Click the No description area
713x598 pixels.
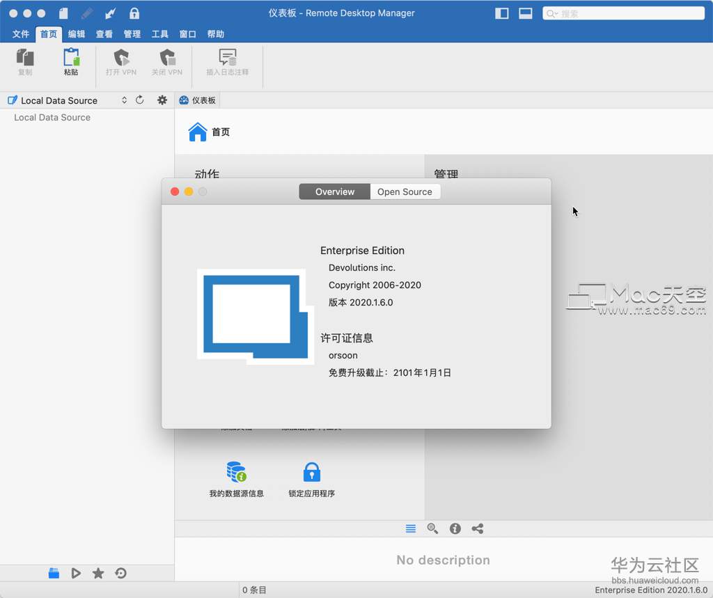click(444, 560)
